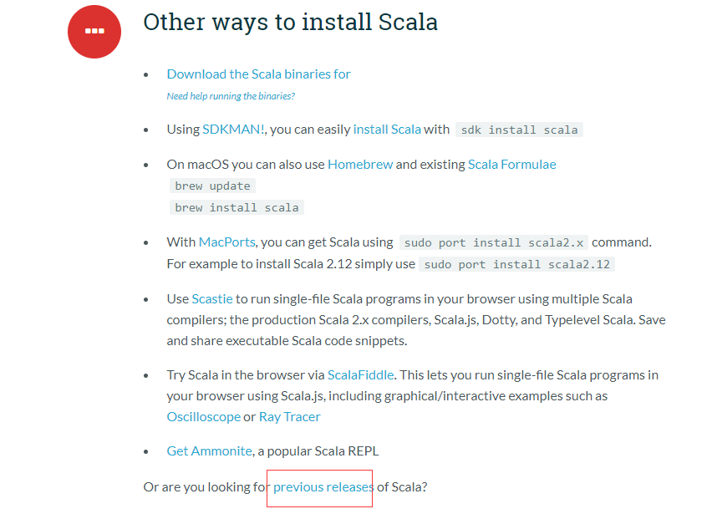
Task: Click the Get Ammonite link
Action: (209, 451)
